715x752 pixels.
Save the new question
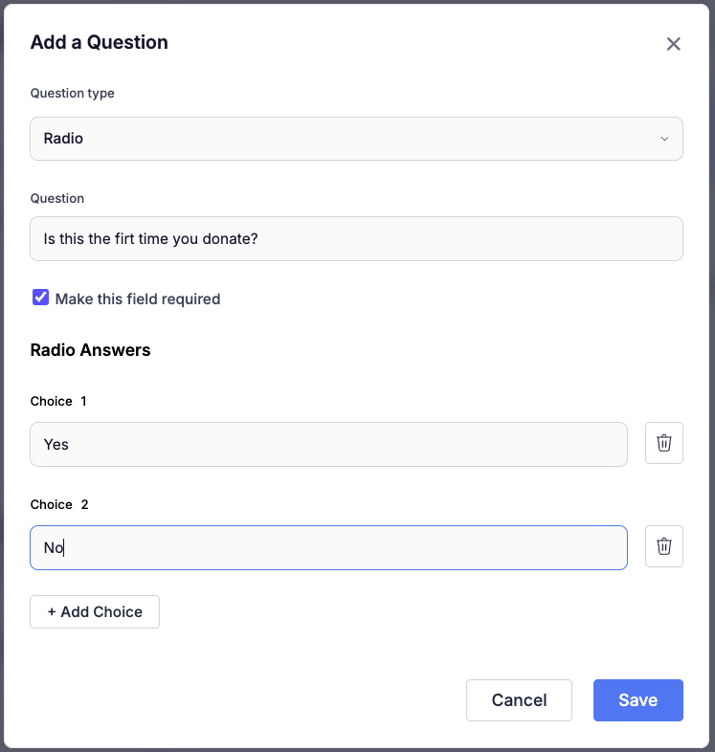[x=637, y=700]
